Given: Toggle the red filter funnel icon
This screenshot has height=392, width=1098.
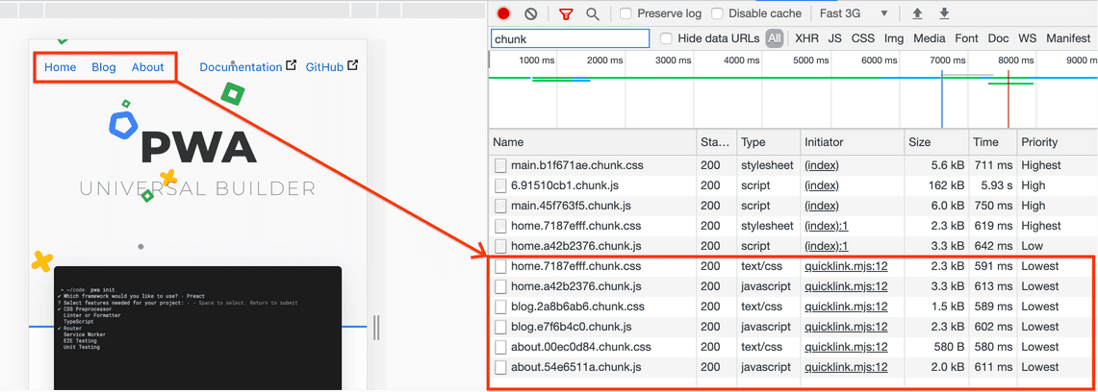Looking at the screenshot, I should click(x=565, y=13).
